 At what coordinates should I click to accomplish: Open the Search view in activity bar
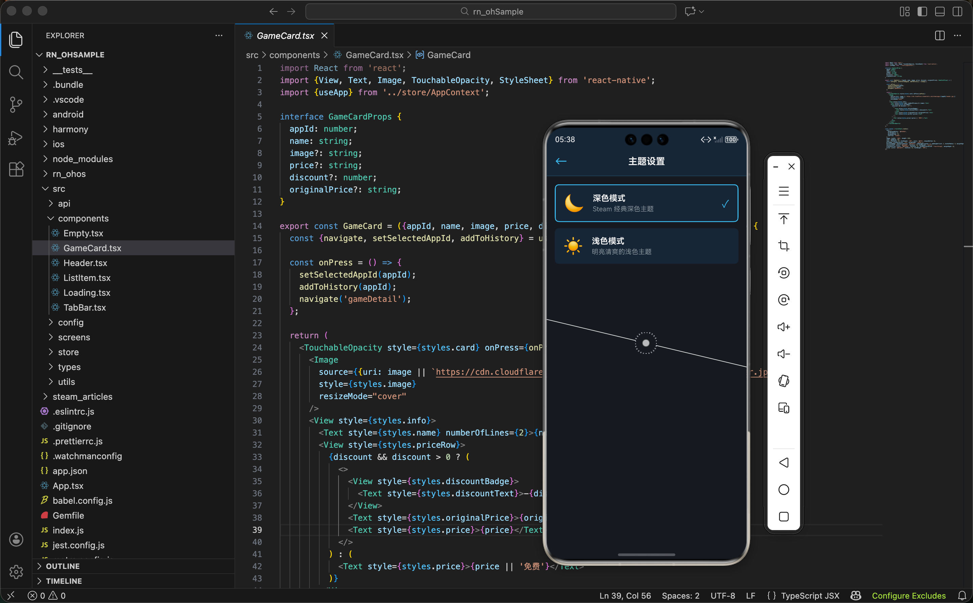click(16, 72)
